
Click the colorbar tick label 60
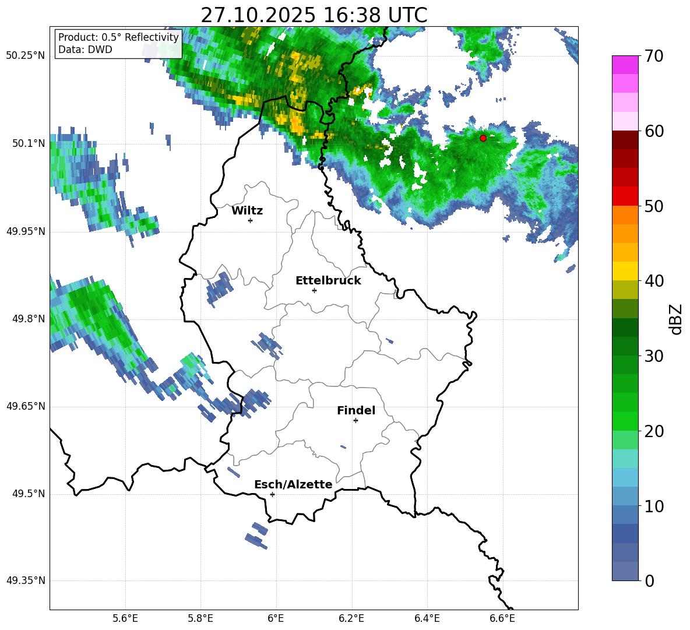654,131
